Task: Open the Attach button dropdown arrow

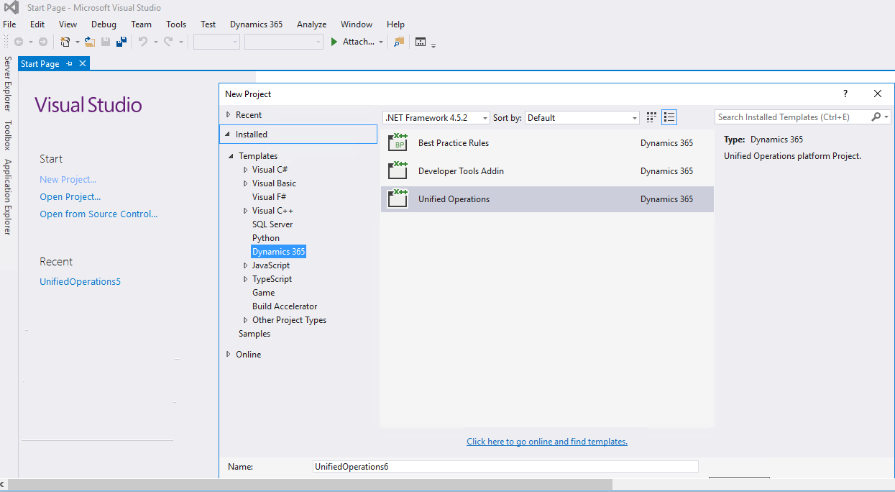Action: tap(381, 42)
